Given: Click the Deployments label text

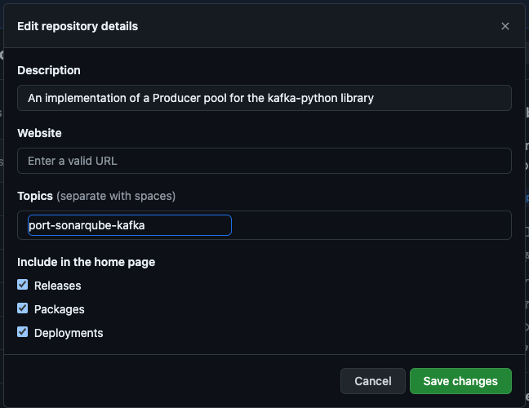Looking at the screenshot, I should click(69, 333).
